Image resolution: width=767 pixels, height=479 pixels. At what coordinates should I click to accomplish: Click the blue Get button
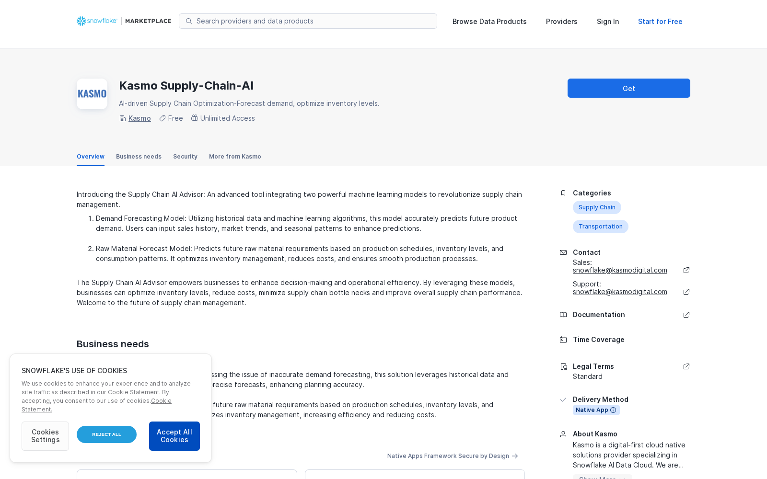pos(629,88)
